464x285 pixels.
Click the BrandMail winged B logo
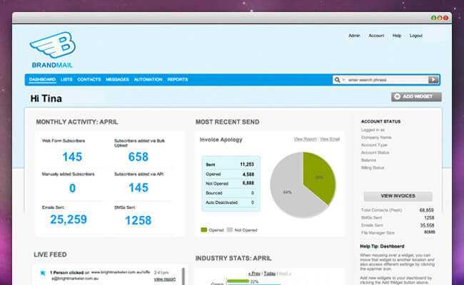click(53, 45)
